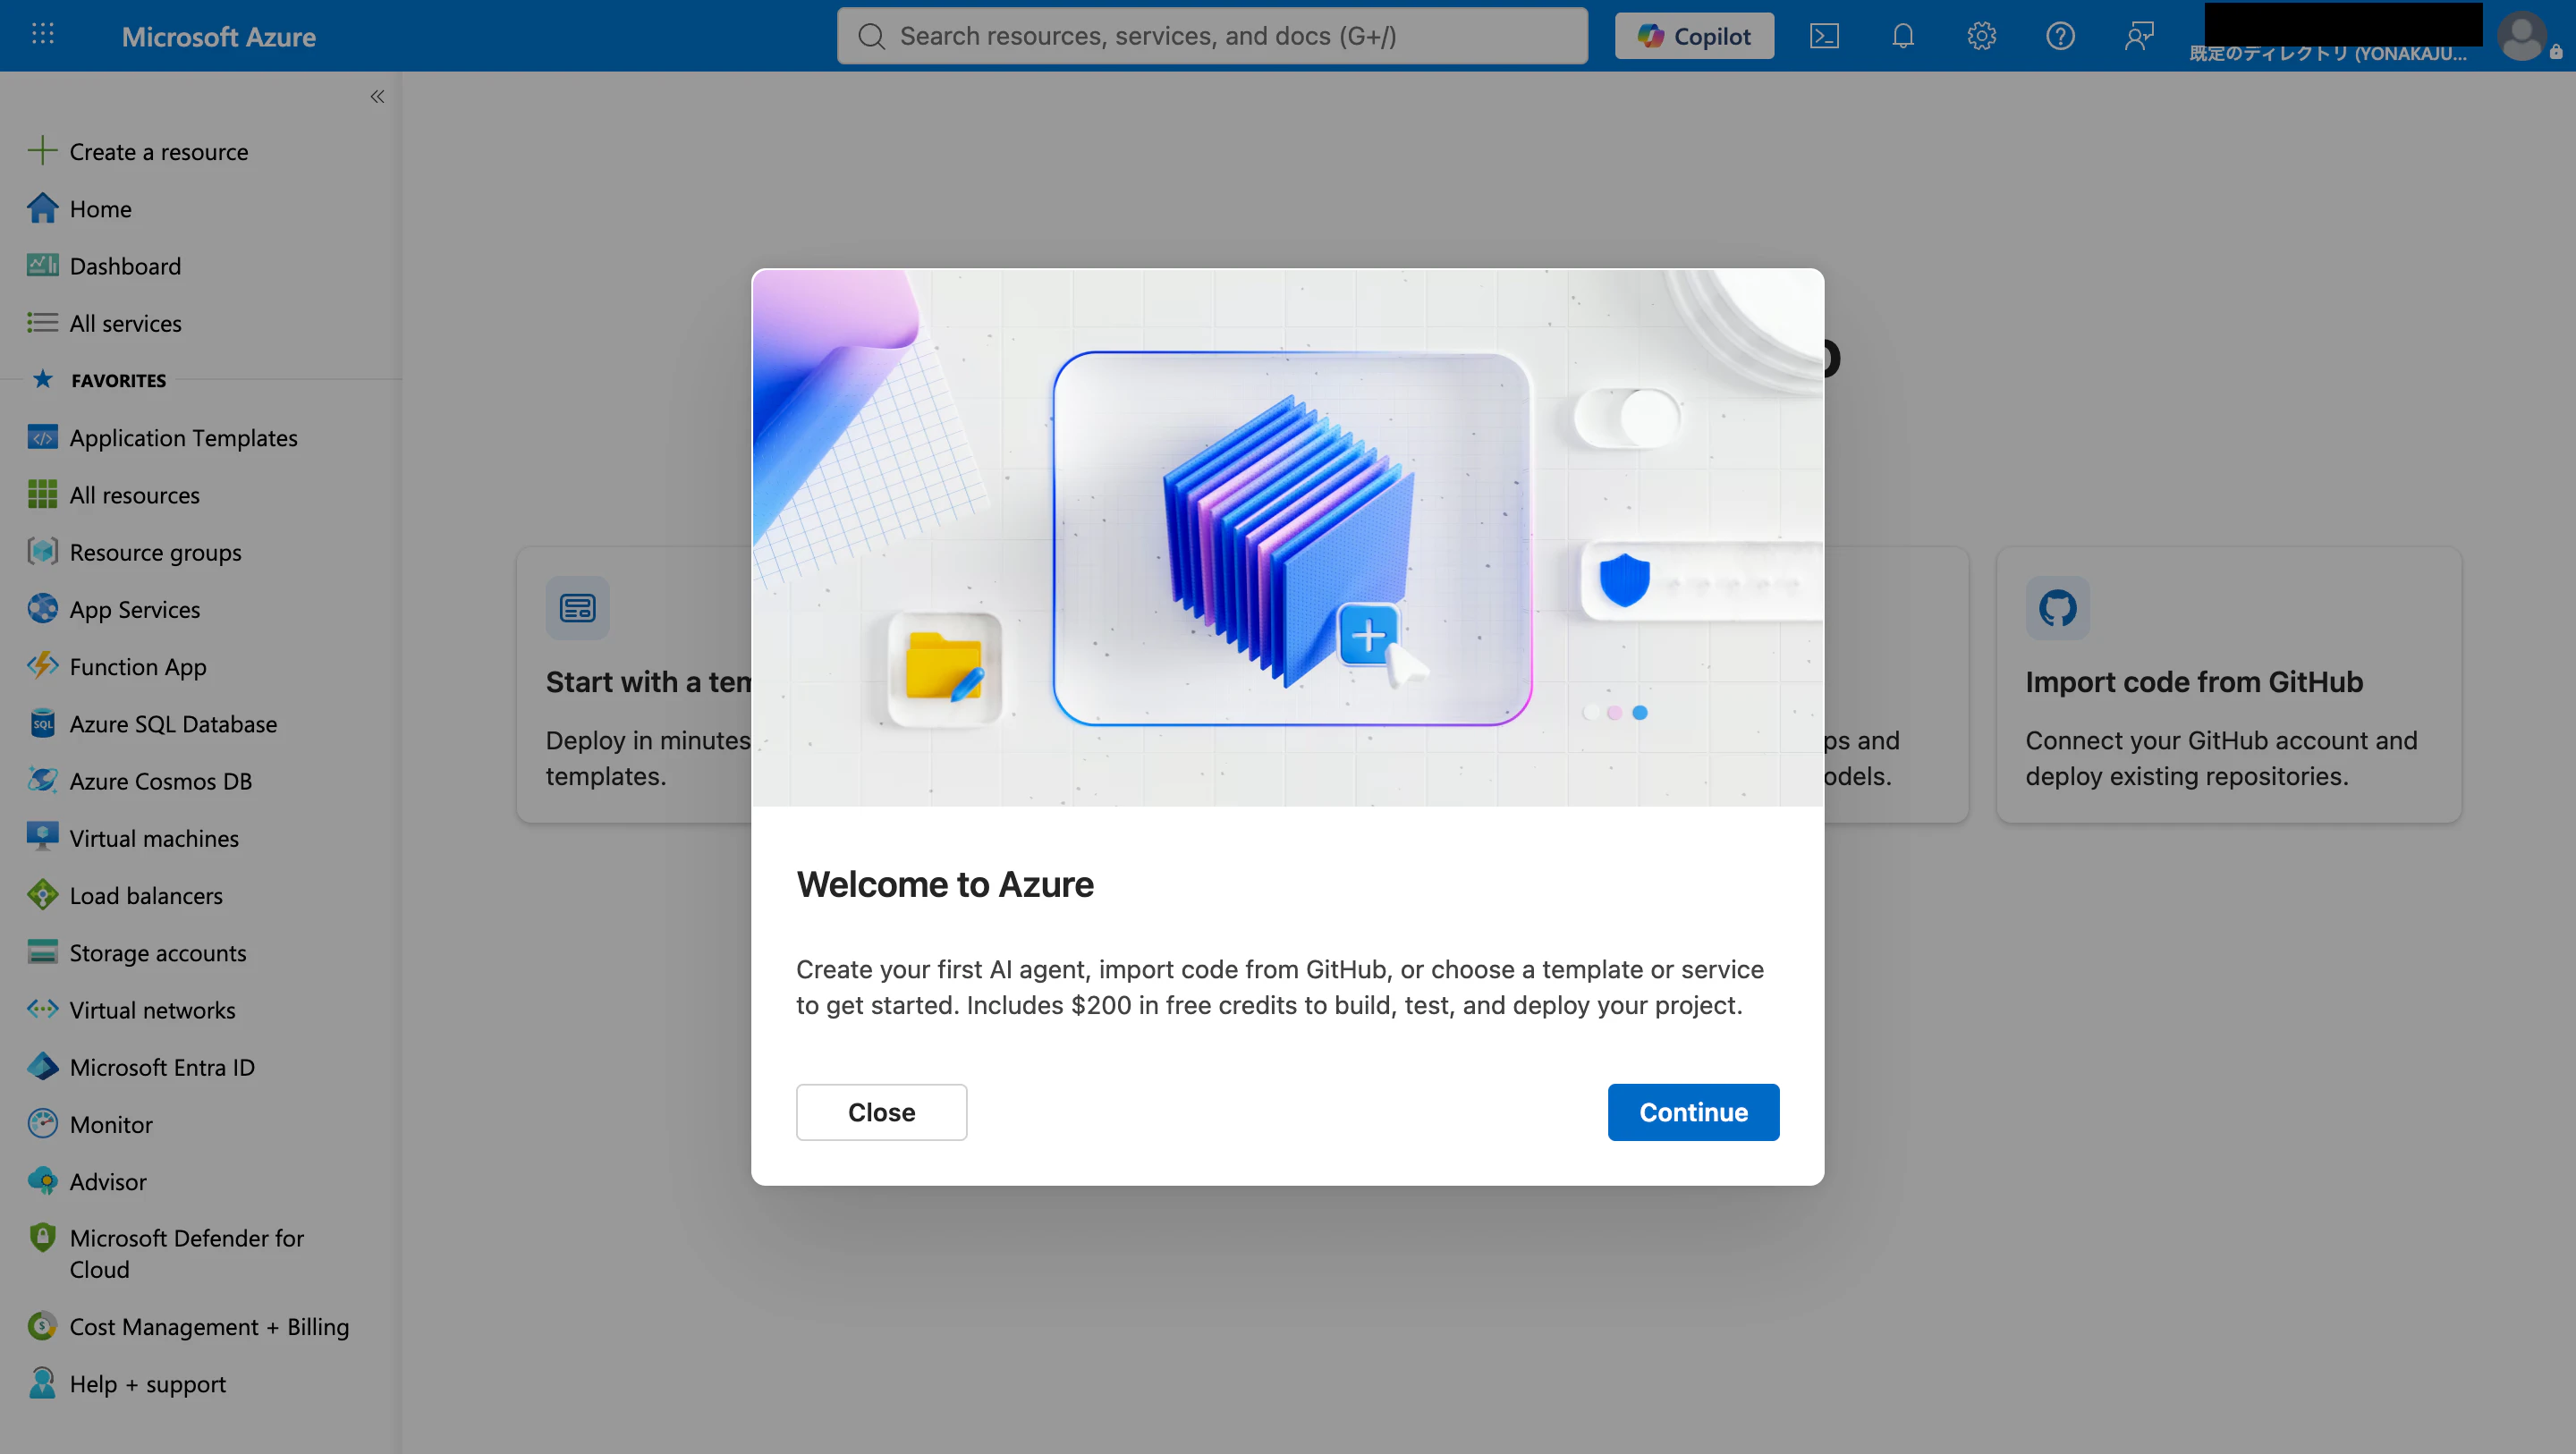The image size is (2576, 1454).
Task: Open the Virtual networks icon
Action: (x=42, y=1009)
